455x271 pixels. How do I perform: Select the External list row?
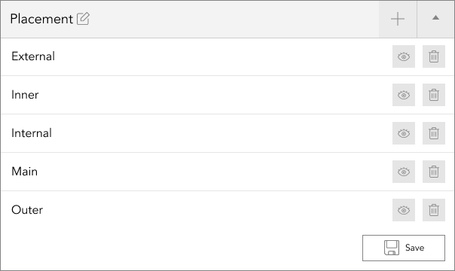click(227, 56)
